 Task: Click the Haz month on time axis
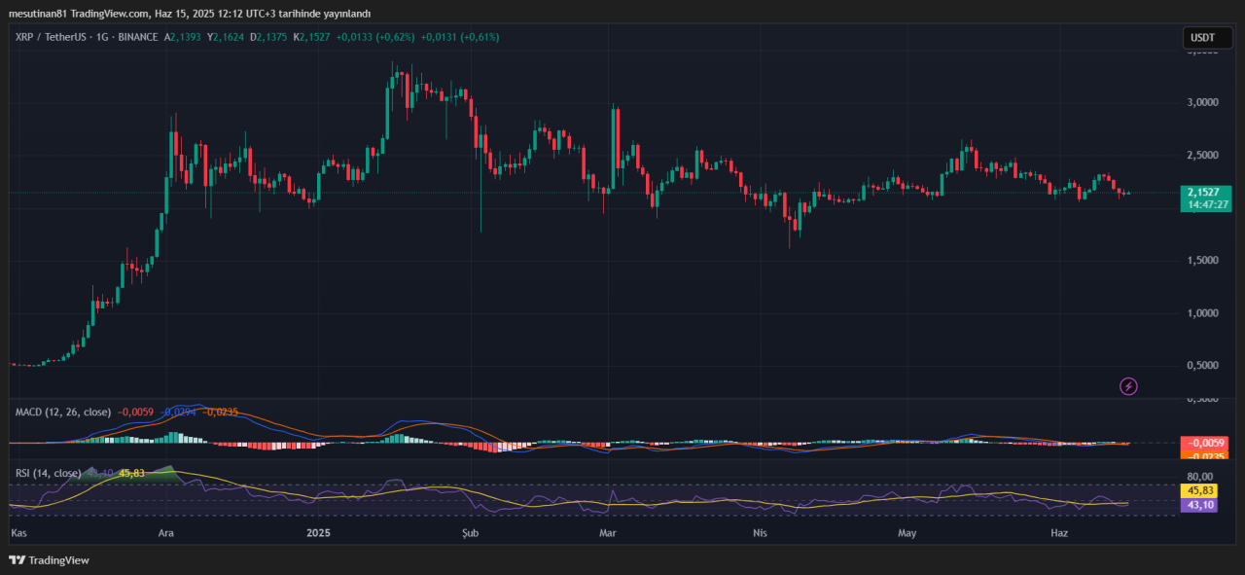coord(1060,533)
